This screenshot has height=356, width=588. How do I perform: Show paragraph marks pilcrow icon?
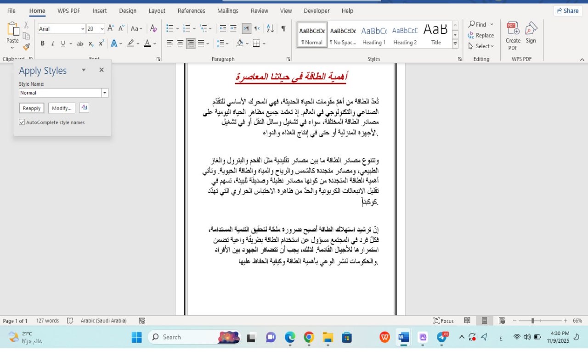coord(283,28)
